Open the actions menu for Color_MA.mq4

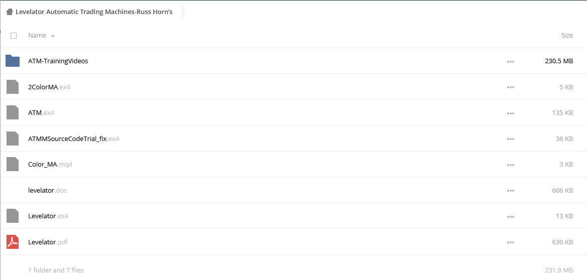pos(510,165)
